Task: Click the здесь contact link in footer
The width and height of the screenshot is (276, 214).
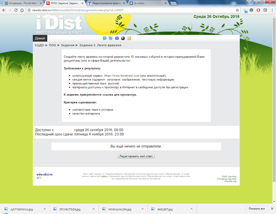Action: click(105, 176)
